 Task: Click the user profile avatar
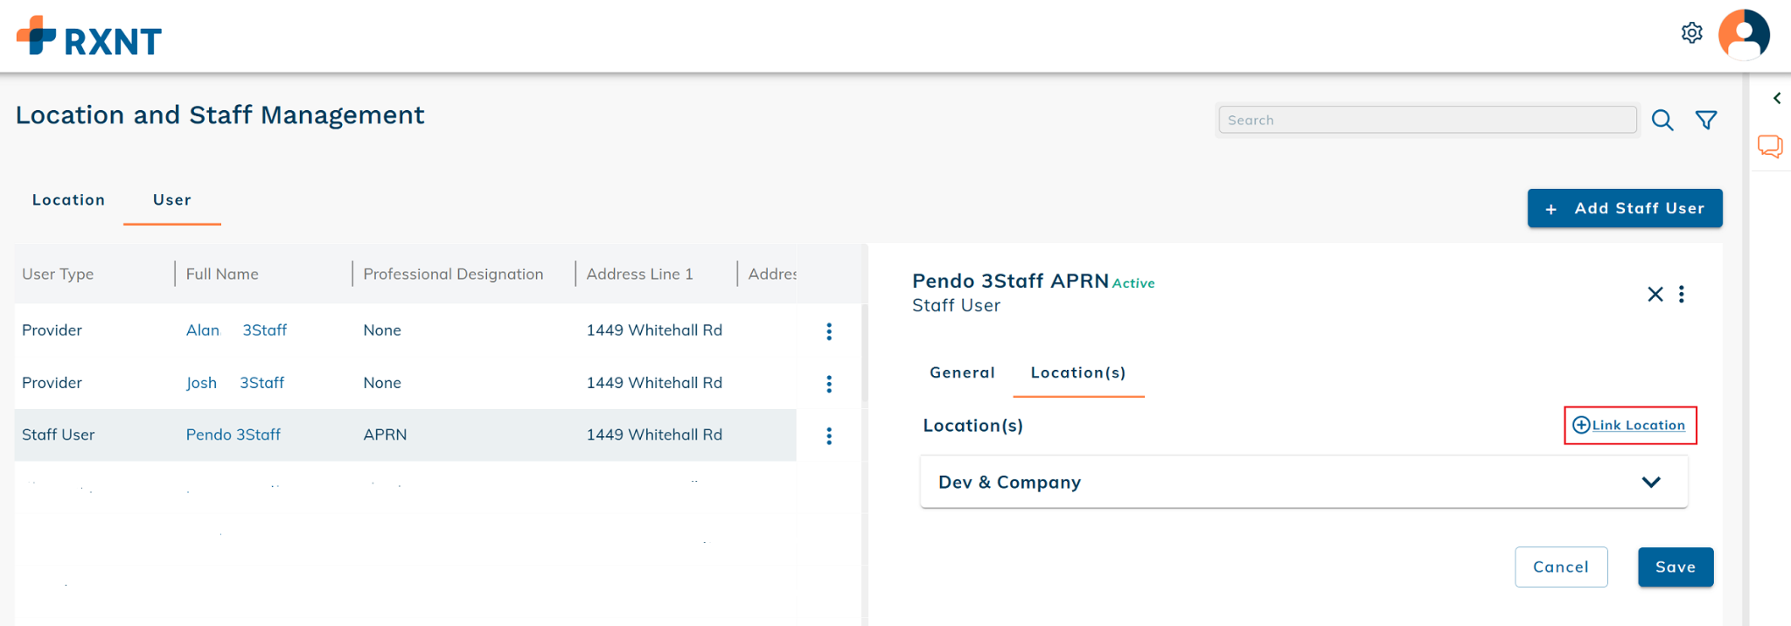click(1744, 35)
